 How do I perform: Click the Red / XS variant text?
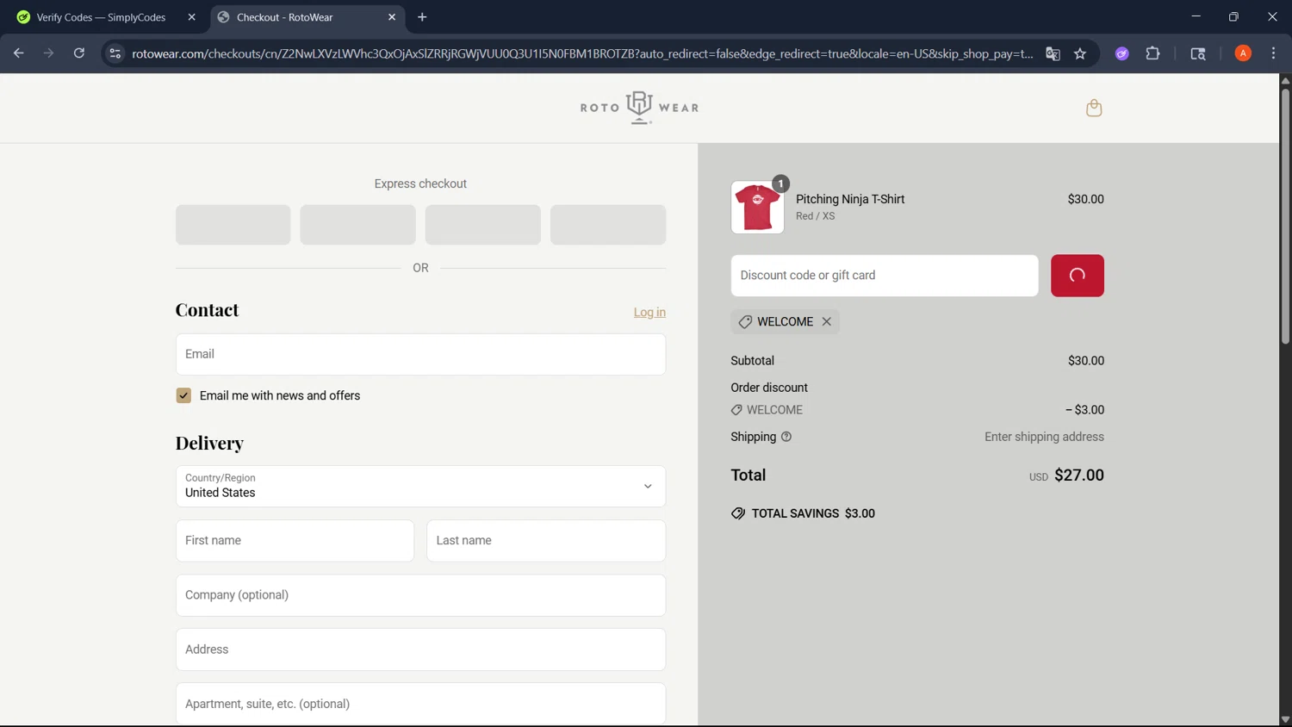pos(815,216)
